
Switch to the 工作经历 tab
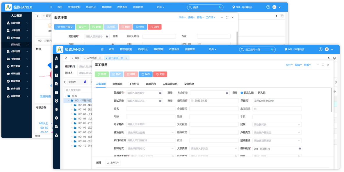(134, 84)
